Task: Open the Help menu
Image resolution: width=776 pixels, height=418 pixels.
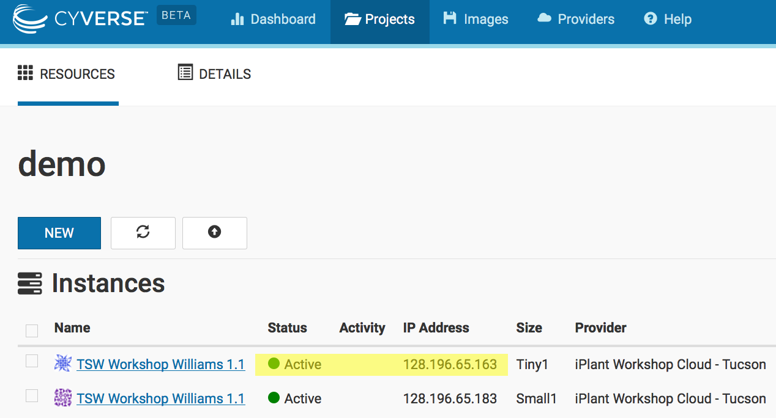Action: pos(668,20)
